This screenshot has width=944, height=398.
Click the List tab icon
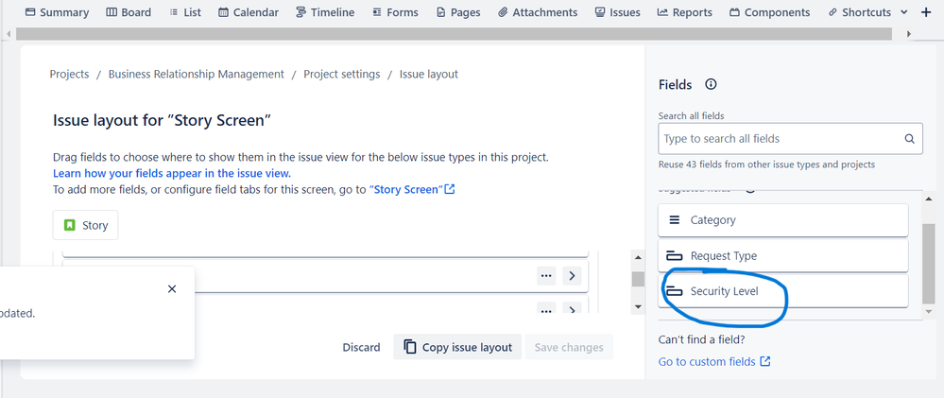point(173,12)
